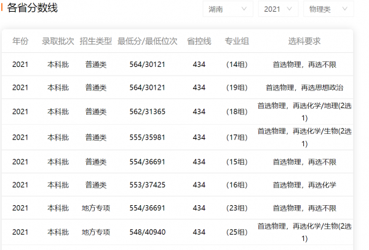Open the 湖南 province dropdown
The image size is (369, 250).
[228, 9]
